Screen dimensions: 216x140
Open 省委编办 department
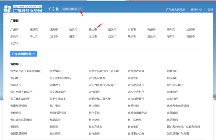click(x=55, y=71)
